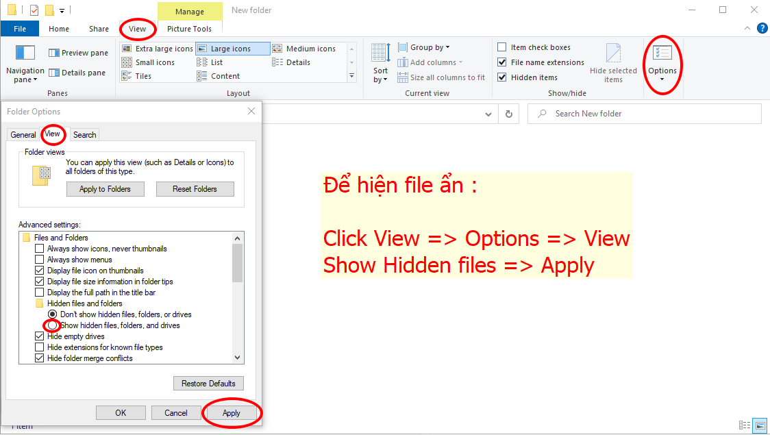This screenshot has width=770, height=435.
Task: Switch to the Share ribbon tab
Action: point(99,29)
